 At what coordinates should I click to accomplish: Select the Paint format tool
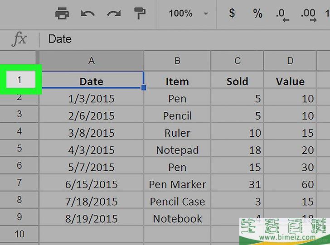[140, 14]
